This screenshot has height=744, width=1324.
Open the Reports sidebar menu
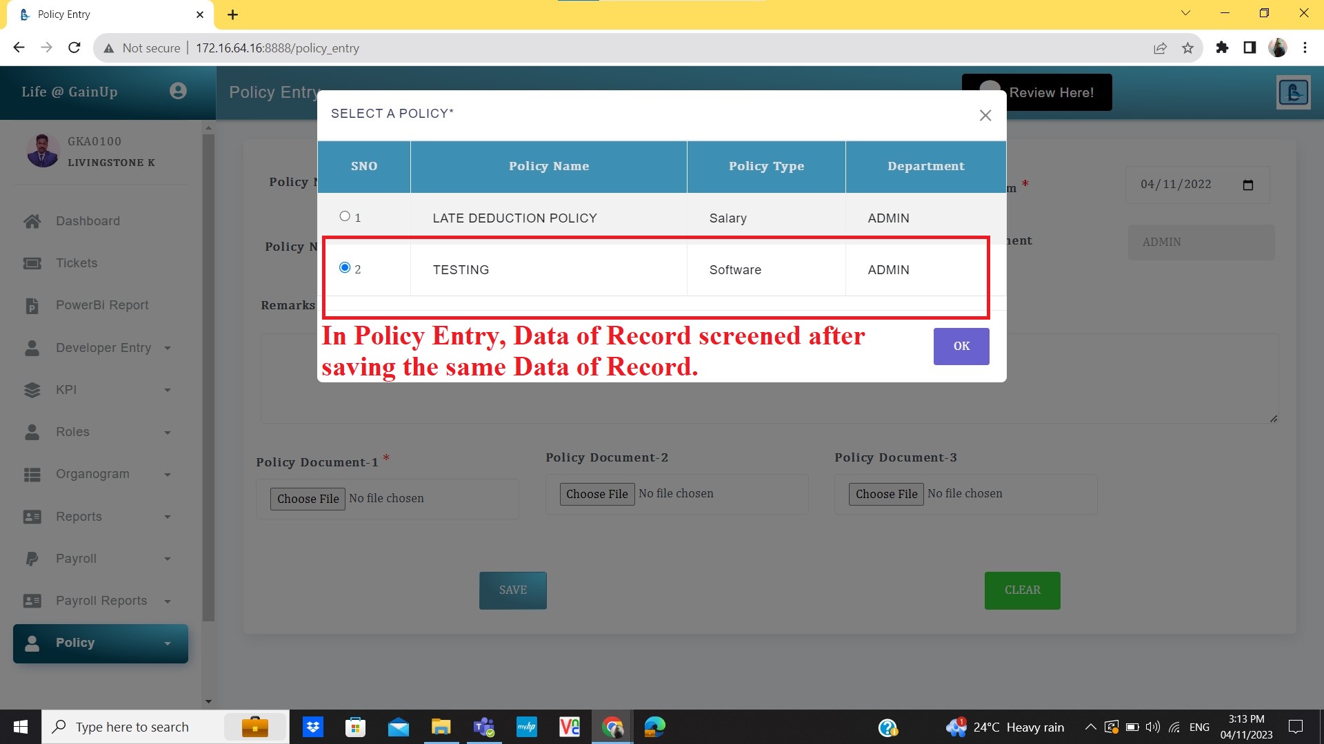[79, 517]
